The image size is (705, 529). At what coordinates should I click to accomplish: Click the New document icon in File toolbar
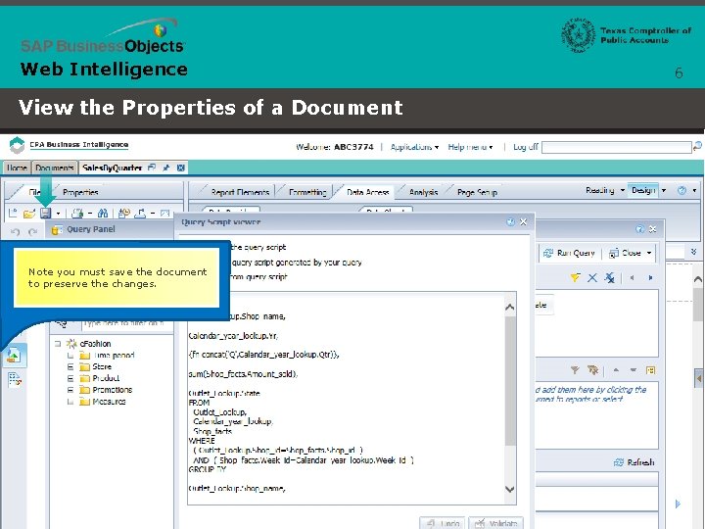click(13, 213)
